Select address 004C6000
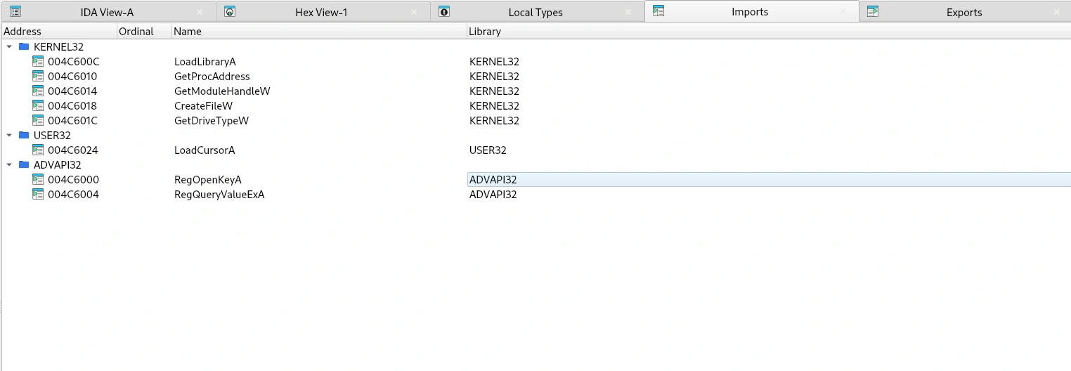 tap(73, 179)
